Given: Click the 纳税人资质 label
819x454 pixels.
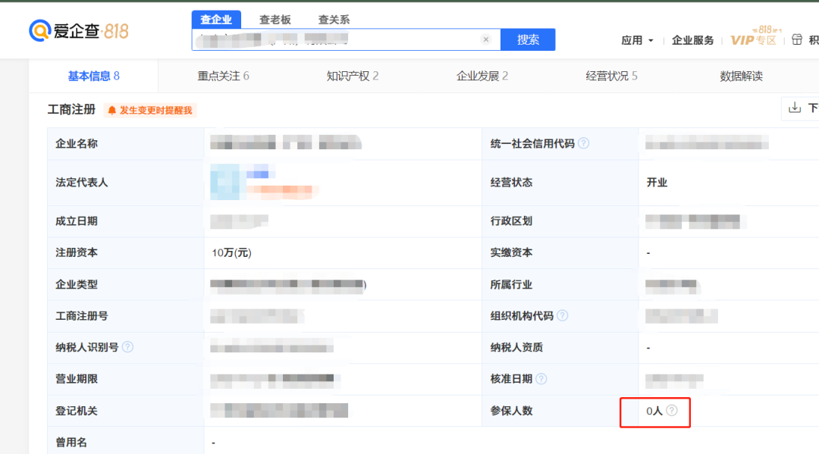Looking at the screenshot, I should [516, 348].
